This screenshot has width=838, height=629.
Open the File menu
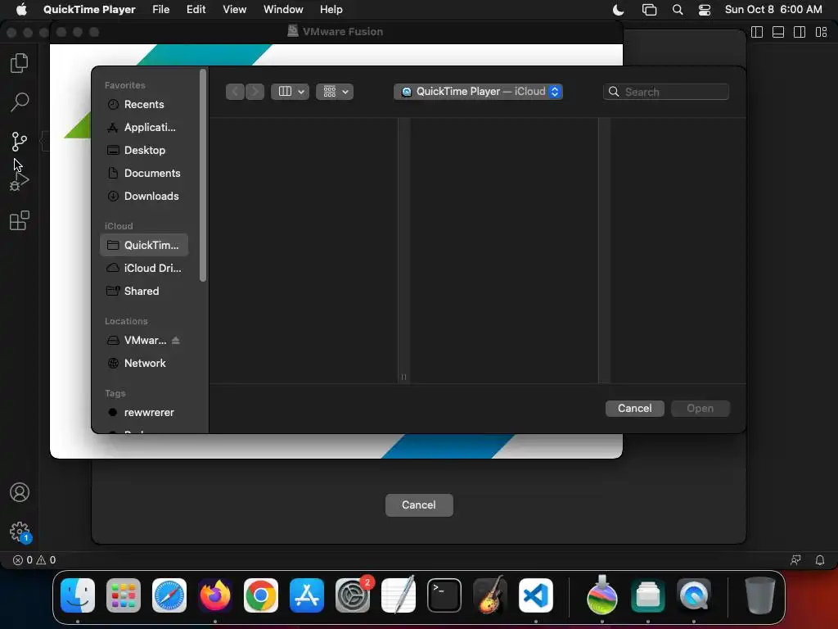click(x=161, y=10)
